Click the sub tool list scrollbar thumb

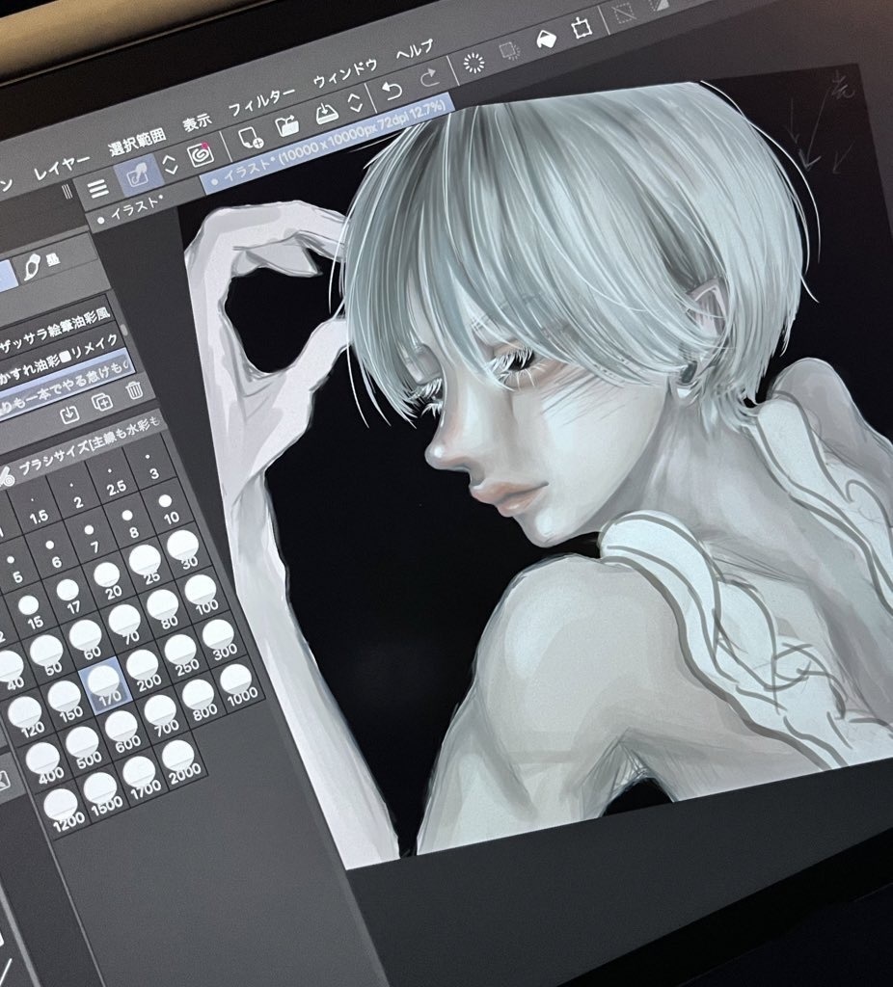click(124, 330)
